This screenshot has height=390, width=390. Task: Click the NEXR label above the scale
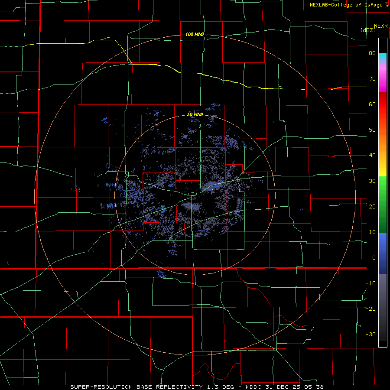point(380,26)
